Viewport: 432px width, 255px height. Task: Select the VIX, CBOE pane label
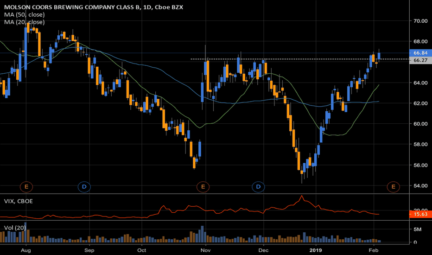click(19, 201)
